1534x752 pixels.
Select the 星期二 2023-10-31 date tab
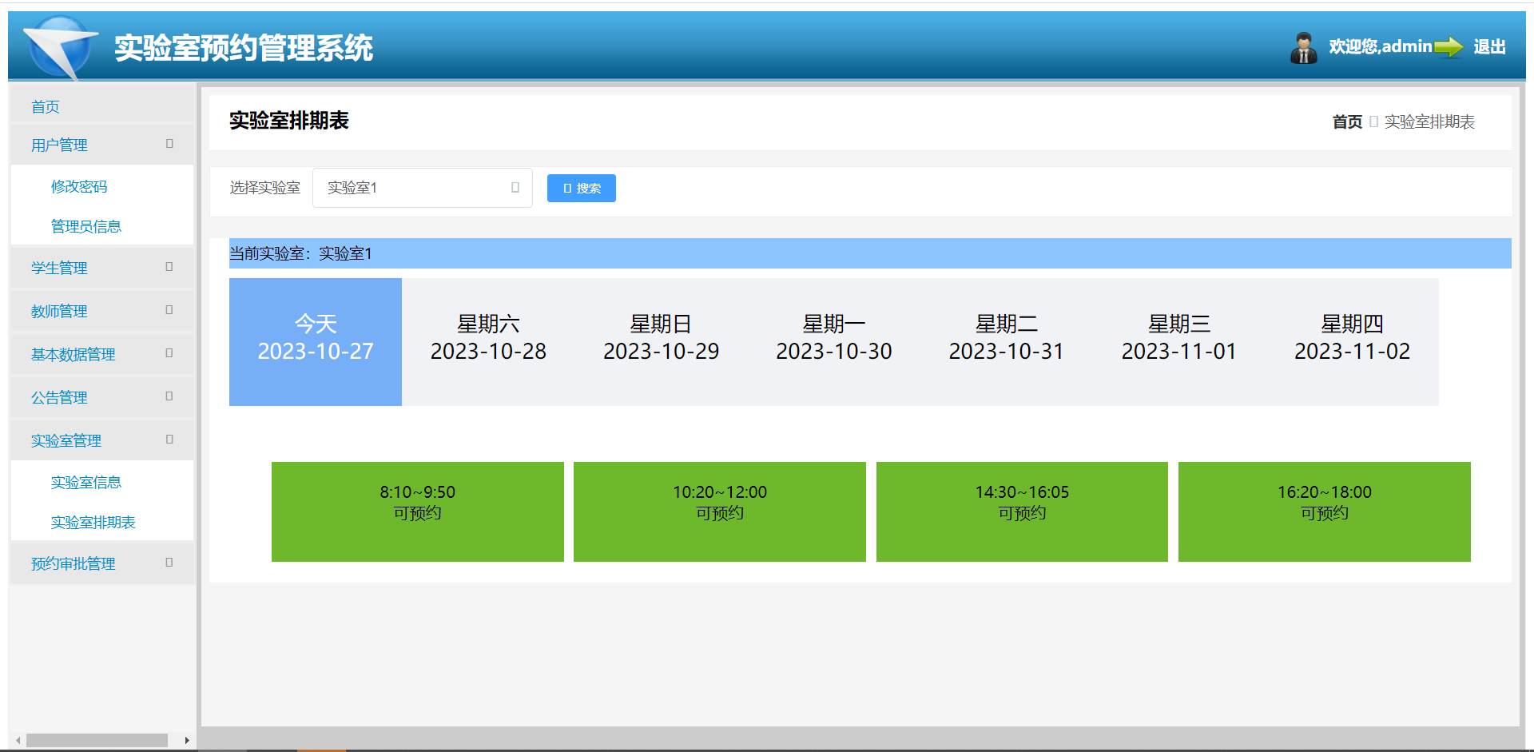[x=1006, y=342]
